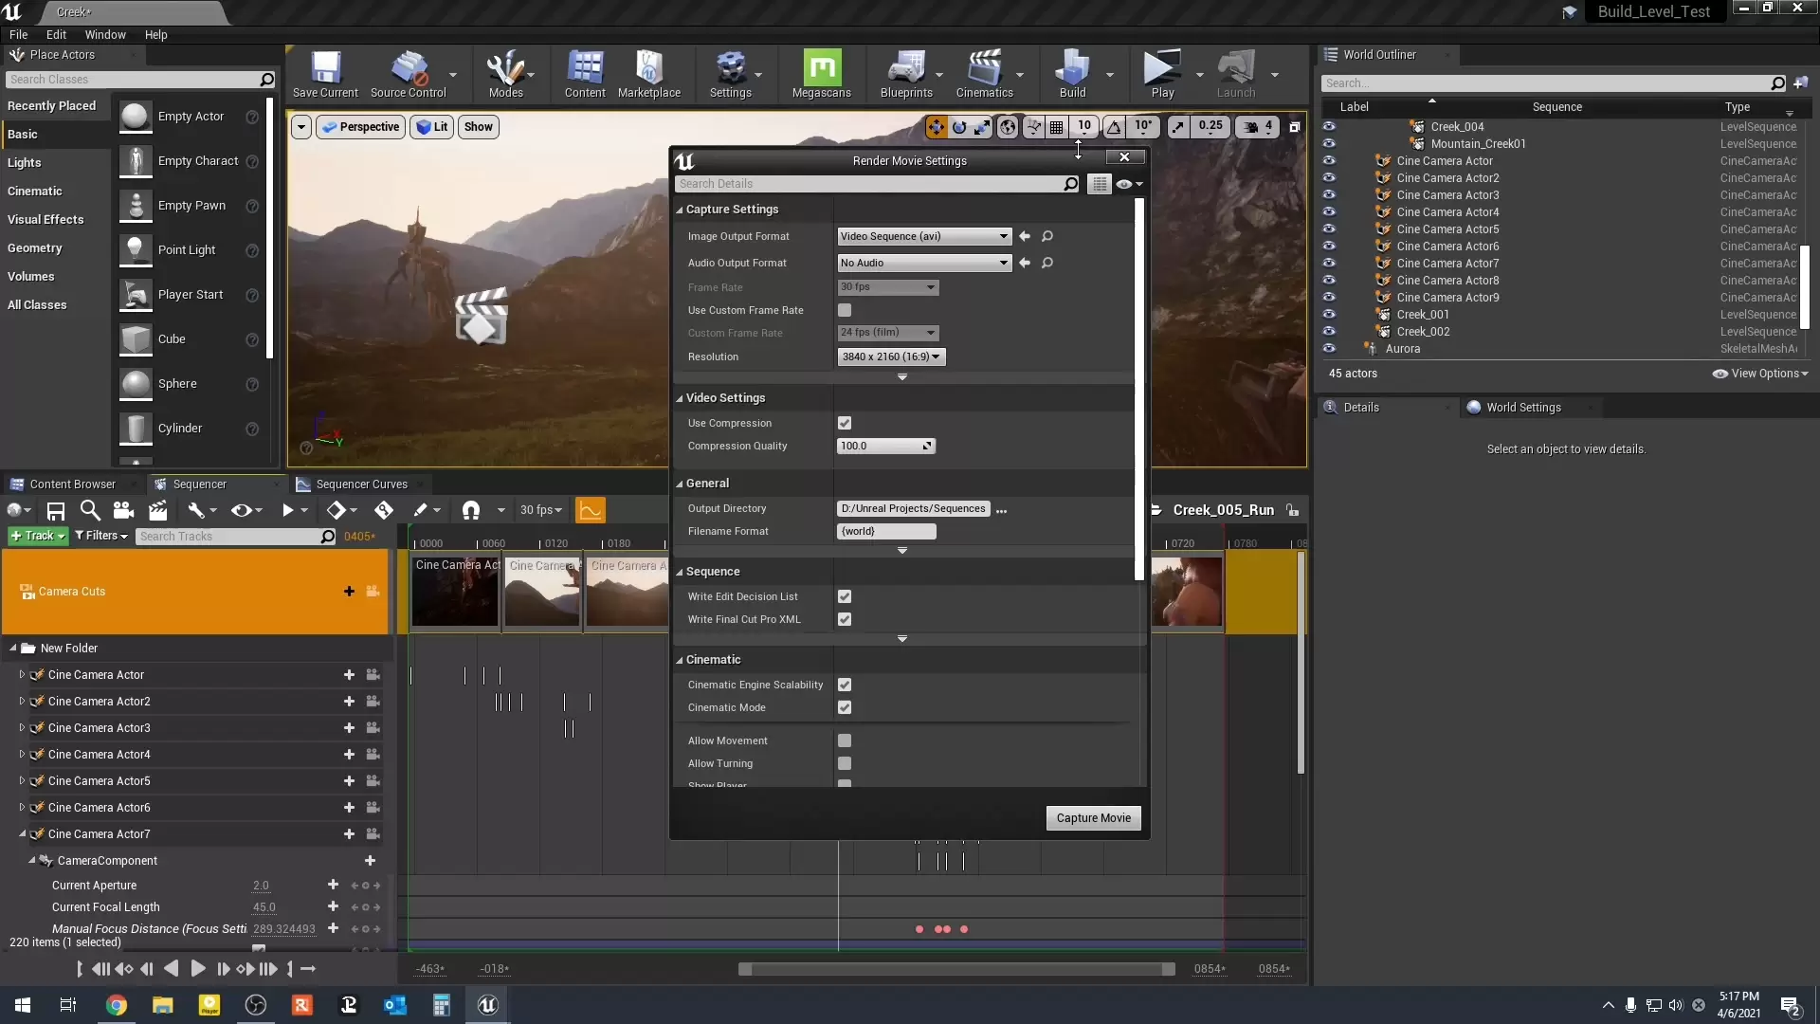Hide Cine Camera Actor5 in World Outliner
The width and height of the screenshot is (1820, 1024).
(x=1329, y=229)
